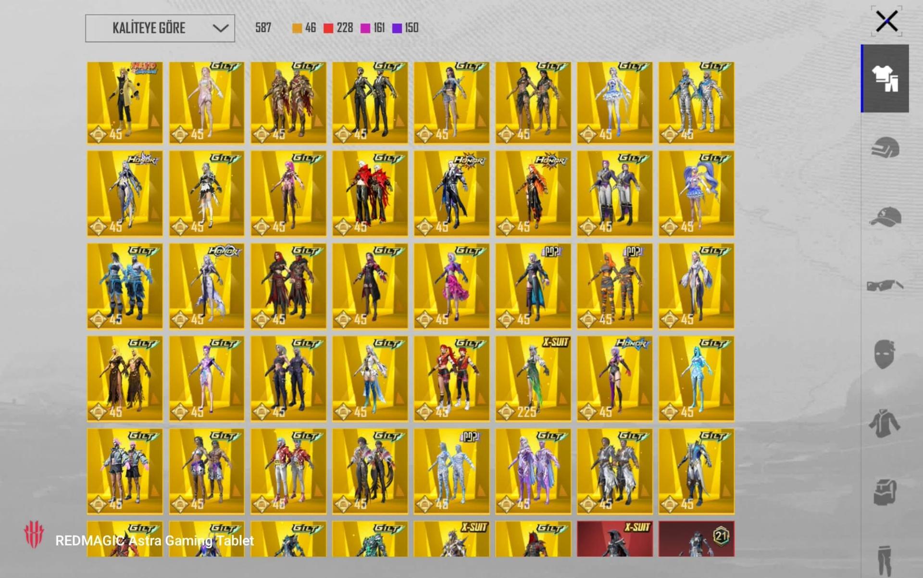
Task: Pick the red and white jacket pair
Action: click(288, 471)
